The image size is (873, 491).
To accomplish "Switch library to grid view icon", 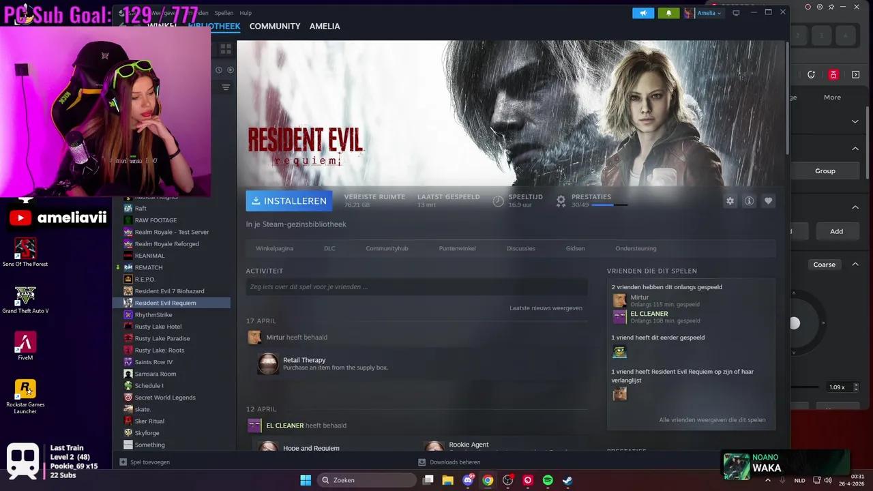I will (226, 49).
